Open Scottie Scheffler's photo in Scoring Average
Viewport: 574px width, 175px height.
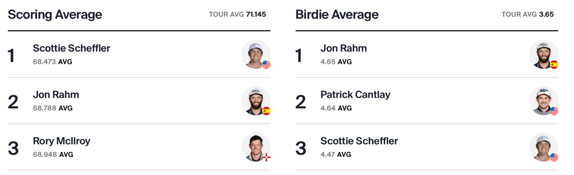255,54
